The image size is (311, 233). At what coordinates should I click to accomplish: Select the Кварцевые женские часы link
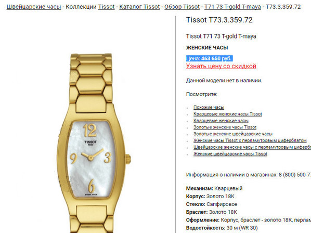(x=221, y=121)
